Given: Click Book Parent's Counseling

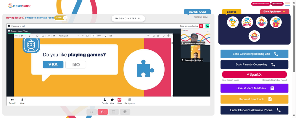Looking at the screenshot, I should coord(254,64).
